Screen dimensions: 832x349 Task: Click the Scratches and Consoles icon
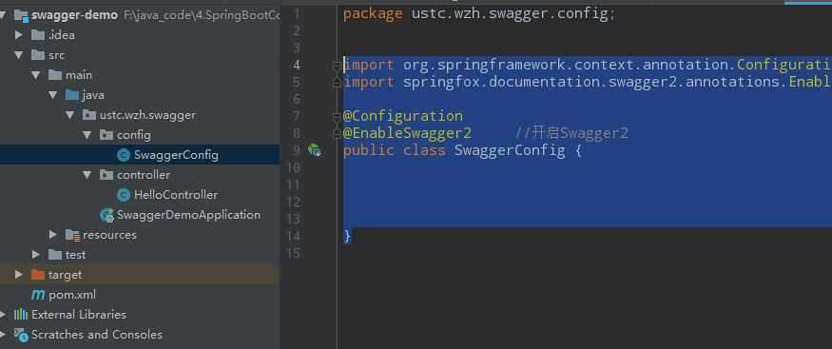click(x=21, y=335)
